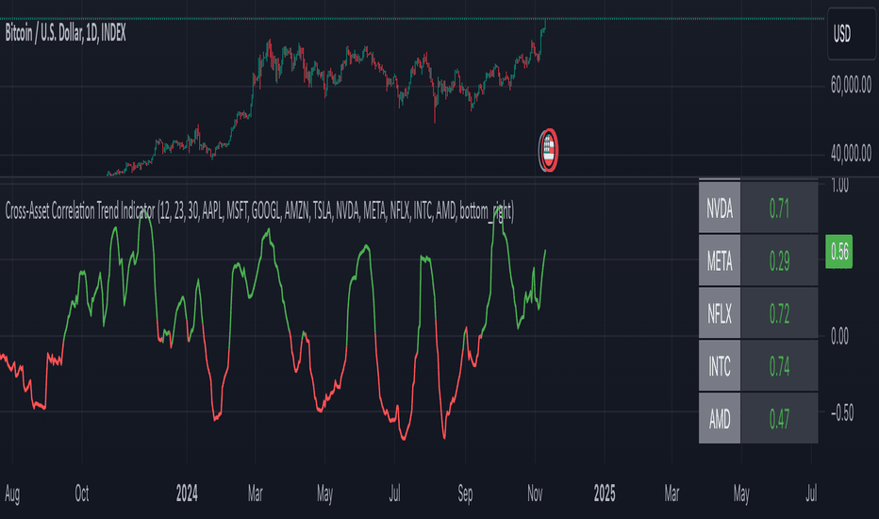Viewport: 879px width, 519px height.
Task: Click the green 0.56 indicator value label
Action: click(x=841, y=251)
